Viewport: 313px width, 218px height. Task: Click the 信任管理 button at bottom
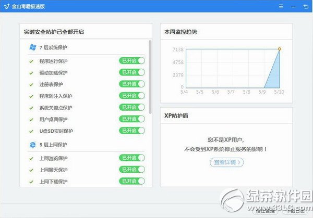[265, 211]
